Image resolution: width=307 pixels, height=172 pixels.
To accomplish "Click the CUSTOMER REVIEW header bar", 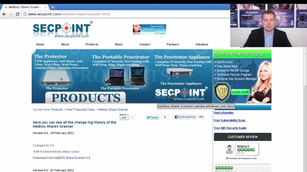I will (x=242, y=137).
